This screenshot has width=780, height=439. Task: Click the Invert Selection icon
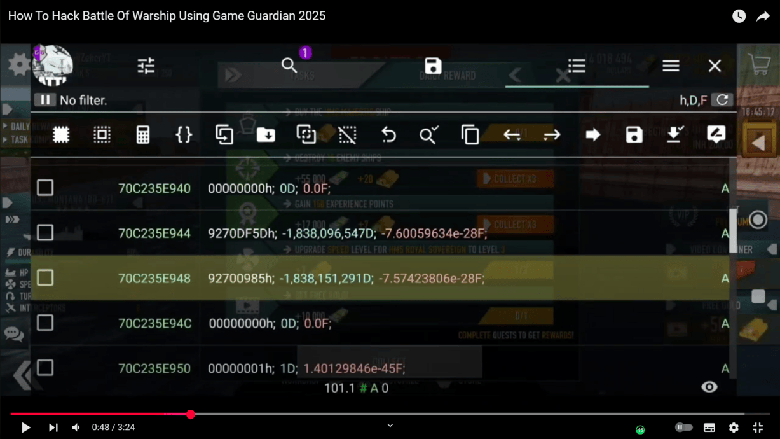(x=102, y=134)
